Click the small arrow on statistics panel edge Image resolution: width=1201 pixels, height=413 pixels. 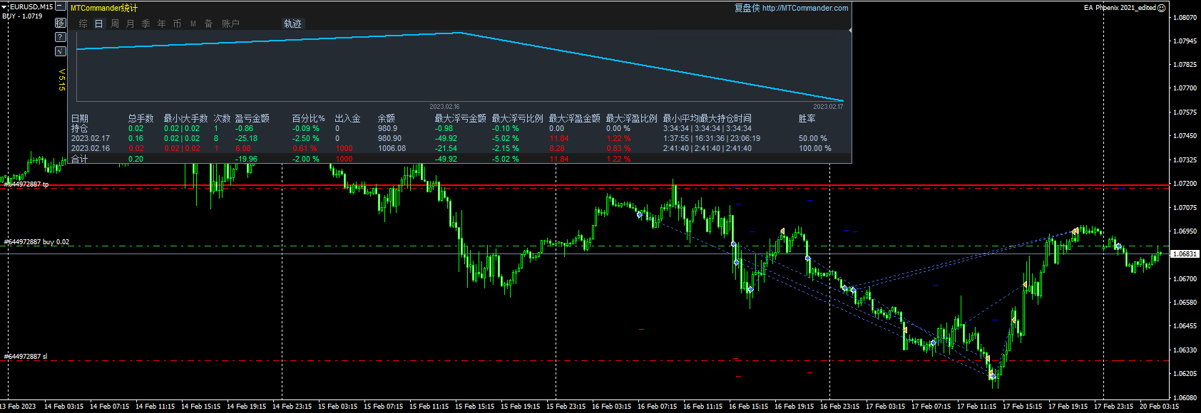tap(849, 31)
